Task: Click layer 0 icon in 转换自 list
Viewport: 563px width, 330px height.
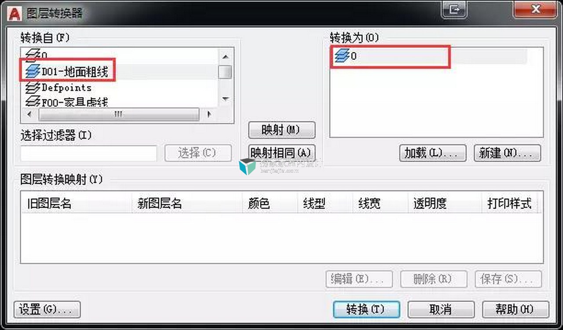Action: [x=33, y=55]
